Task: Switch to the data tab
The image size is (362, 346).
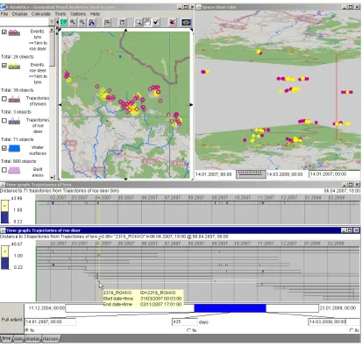Action: [18, 339]
